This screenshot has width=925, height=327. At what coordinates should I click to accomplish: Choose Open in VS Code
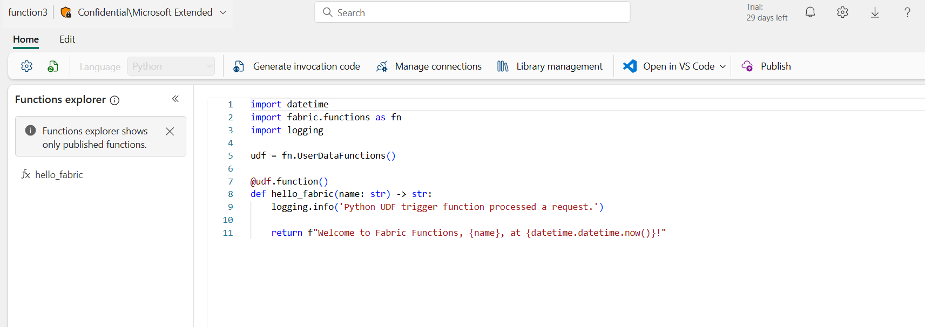(679, 66)
